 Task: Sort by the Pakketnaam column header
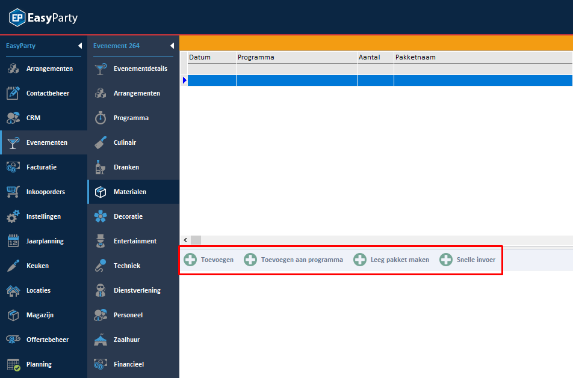tap(483, 57)
